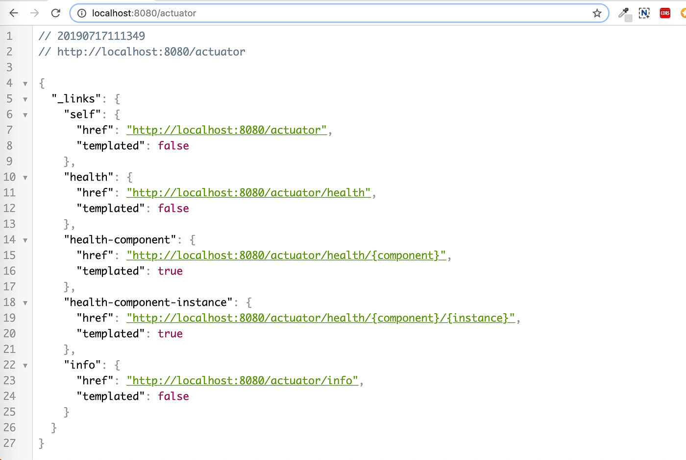Reload the actuator page
The image size is (686, 460).
[x=55, y=13]
